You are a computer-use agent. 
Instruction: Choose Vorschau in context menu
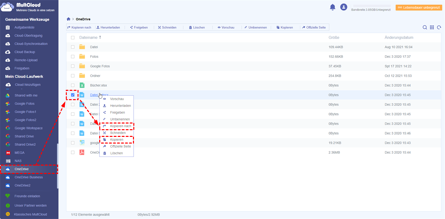117,99
